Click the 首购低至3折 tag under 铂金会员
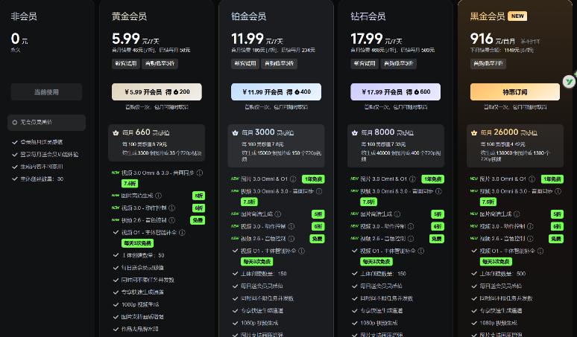Image resolution: width=577 pixels, height=337 pixels. (280, 64)
